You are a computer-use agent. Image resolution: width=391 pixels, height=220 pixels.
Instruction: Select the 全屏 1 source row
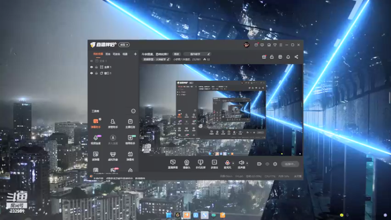(x=114, y=67)
